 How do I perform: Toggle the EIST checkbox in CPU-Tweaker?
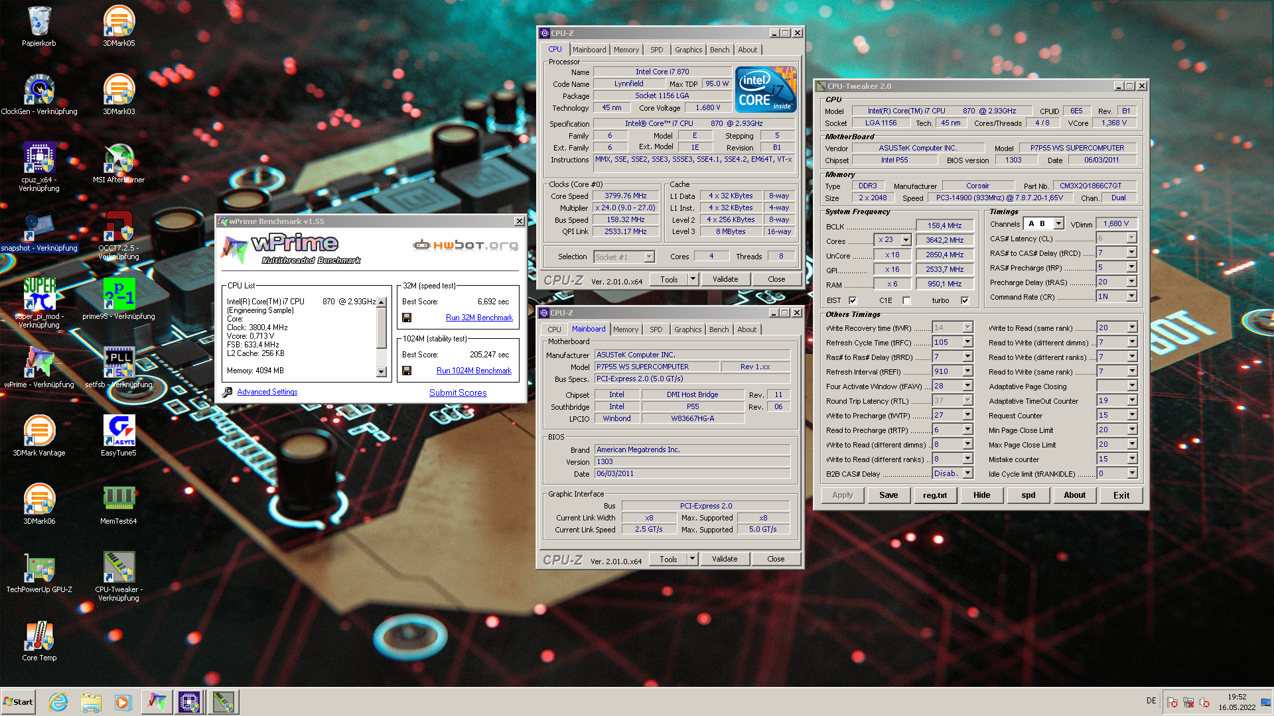pyautogui.click(x=853, y=300)
